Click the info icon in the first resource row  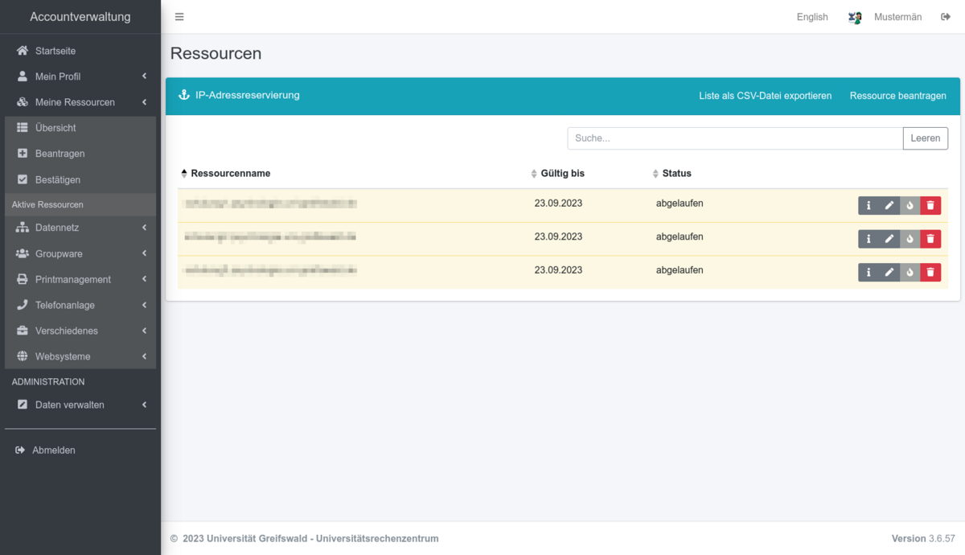pyautogui.click(x=868, y=205)
